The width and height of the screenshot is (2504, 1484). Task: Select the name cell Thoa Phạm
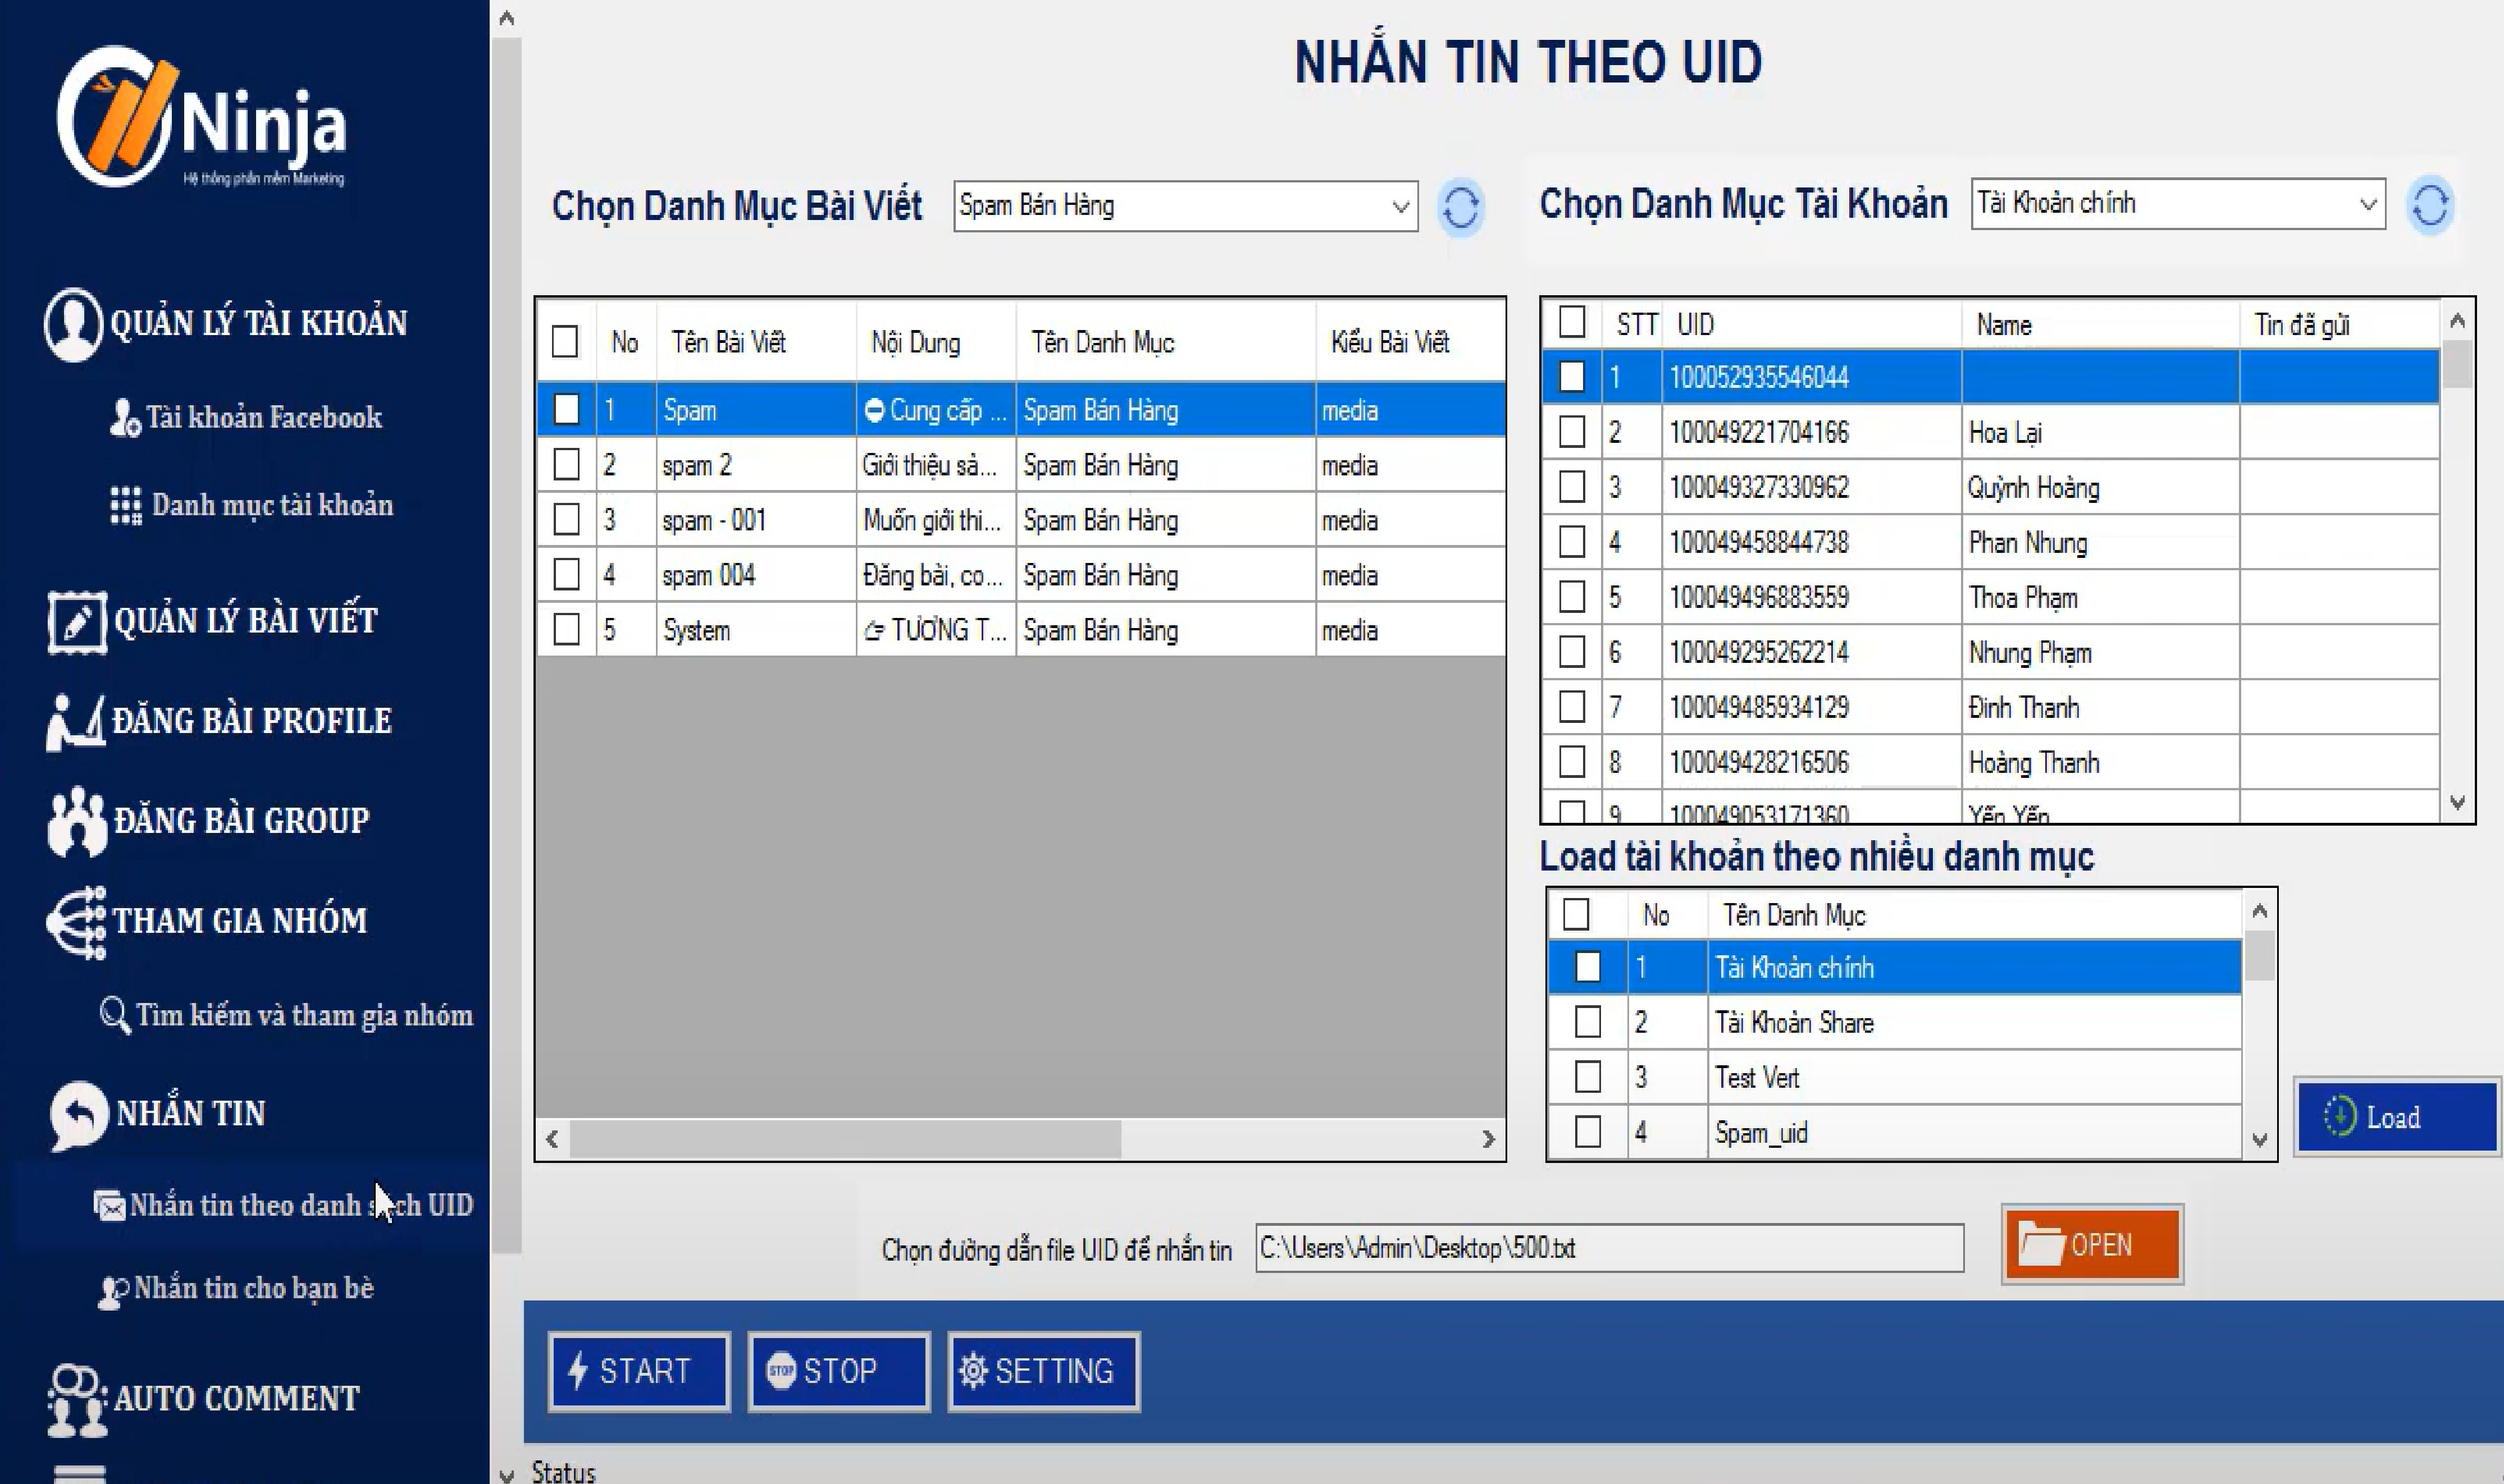[2100, 597]
